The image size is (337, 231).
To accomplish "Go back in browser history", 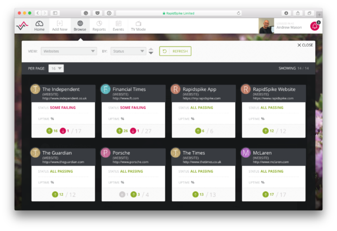I will coord(38,13).
